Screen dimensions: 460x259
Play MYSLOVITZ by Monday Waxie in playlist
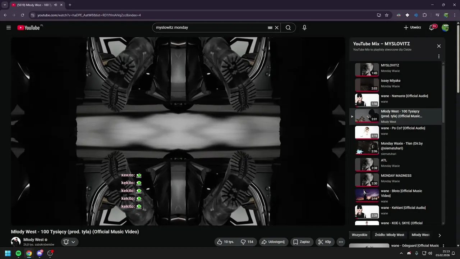[x=395, y=69]
